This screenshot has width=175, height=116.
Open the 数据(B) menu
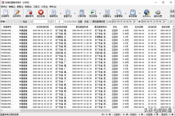pyautogui.click(x=28, y=6)
